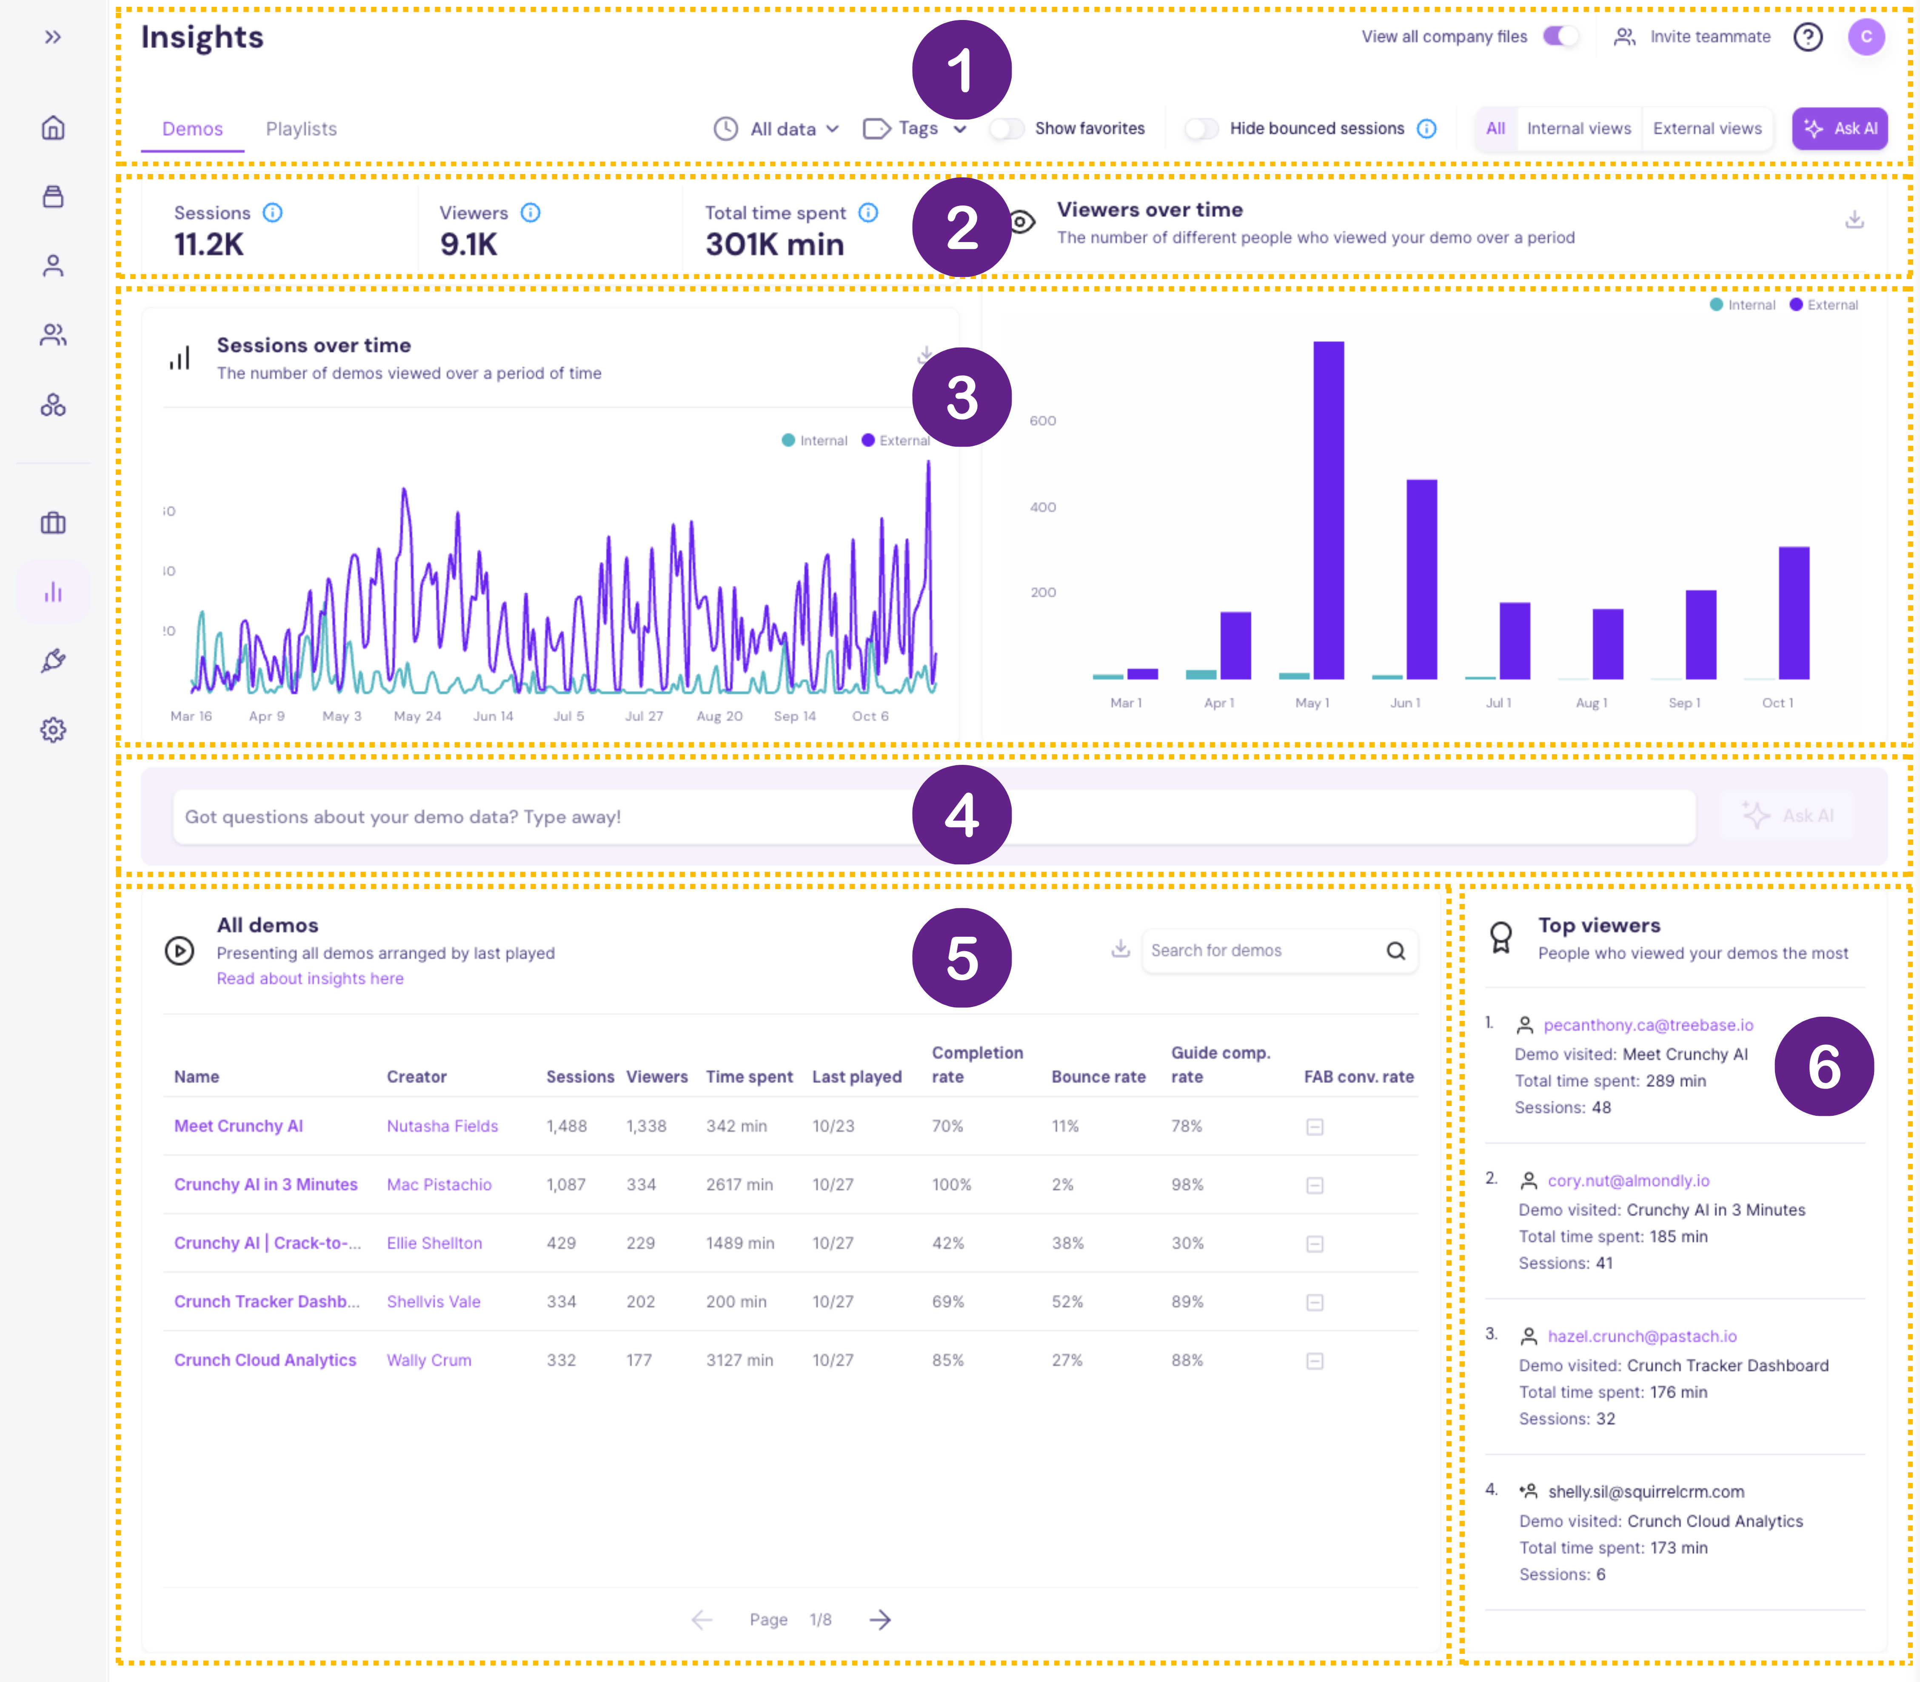Open Read about insights here link
The height and width of the screenshot is (1682, 1920).
pyautogui.click(x=310, y=978)
